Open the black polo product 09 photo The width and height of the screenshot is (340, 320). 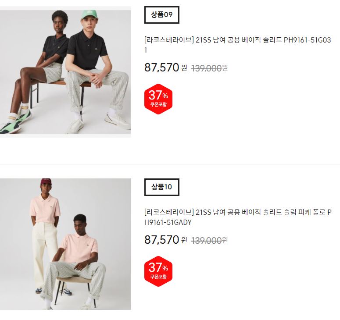tap(65, 72)
